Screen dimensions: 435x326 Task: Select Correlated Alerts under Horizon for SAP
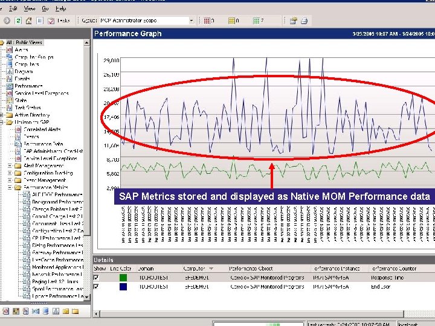42,129
